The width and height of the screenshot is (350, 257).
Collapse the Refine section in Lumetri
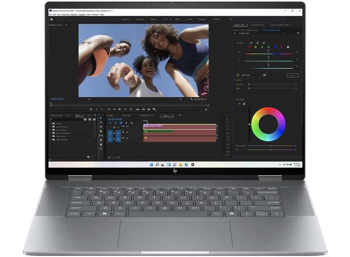coord(234,80)
